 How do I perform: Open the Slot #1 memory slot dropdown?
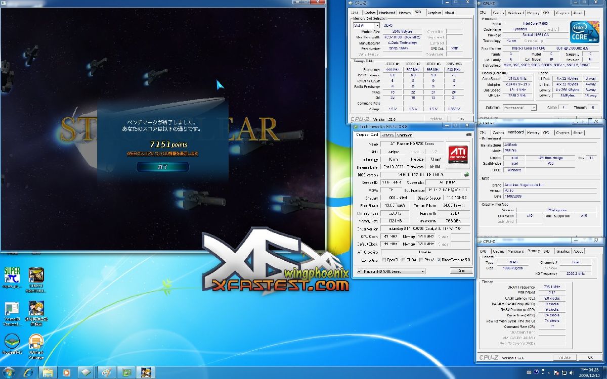(366, 25)
